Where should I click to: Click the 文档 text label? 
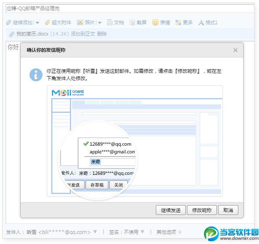coord(119,23)
